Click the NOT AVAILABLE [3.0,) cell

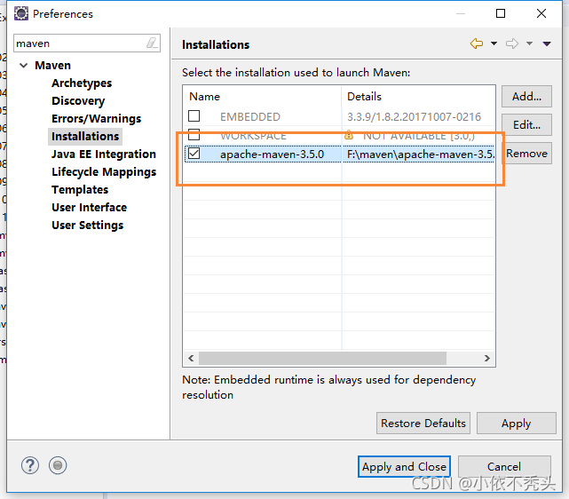[x=419, y=136]
